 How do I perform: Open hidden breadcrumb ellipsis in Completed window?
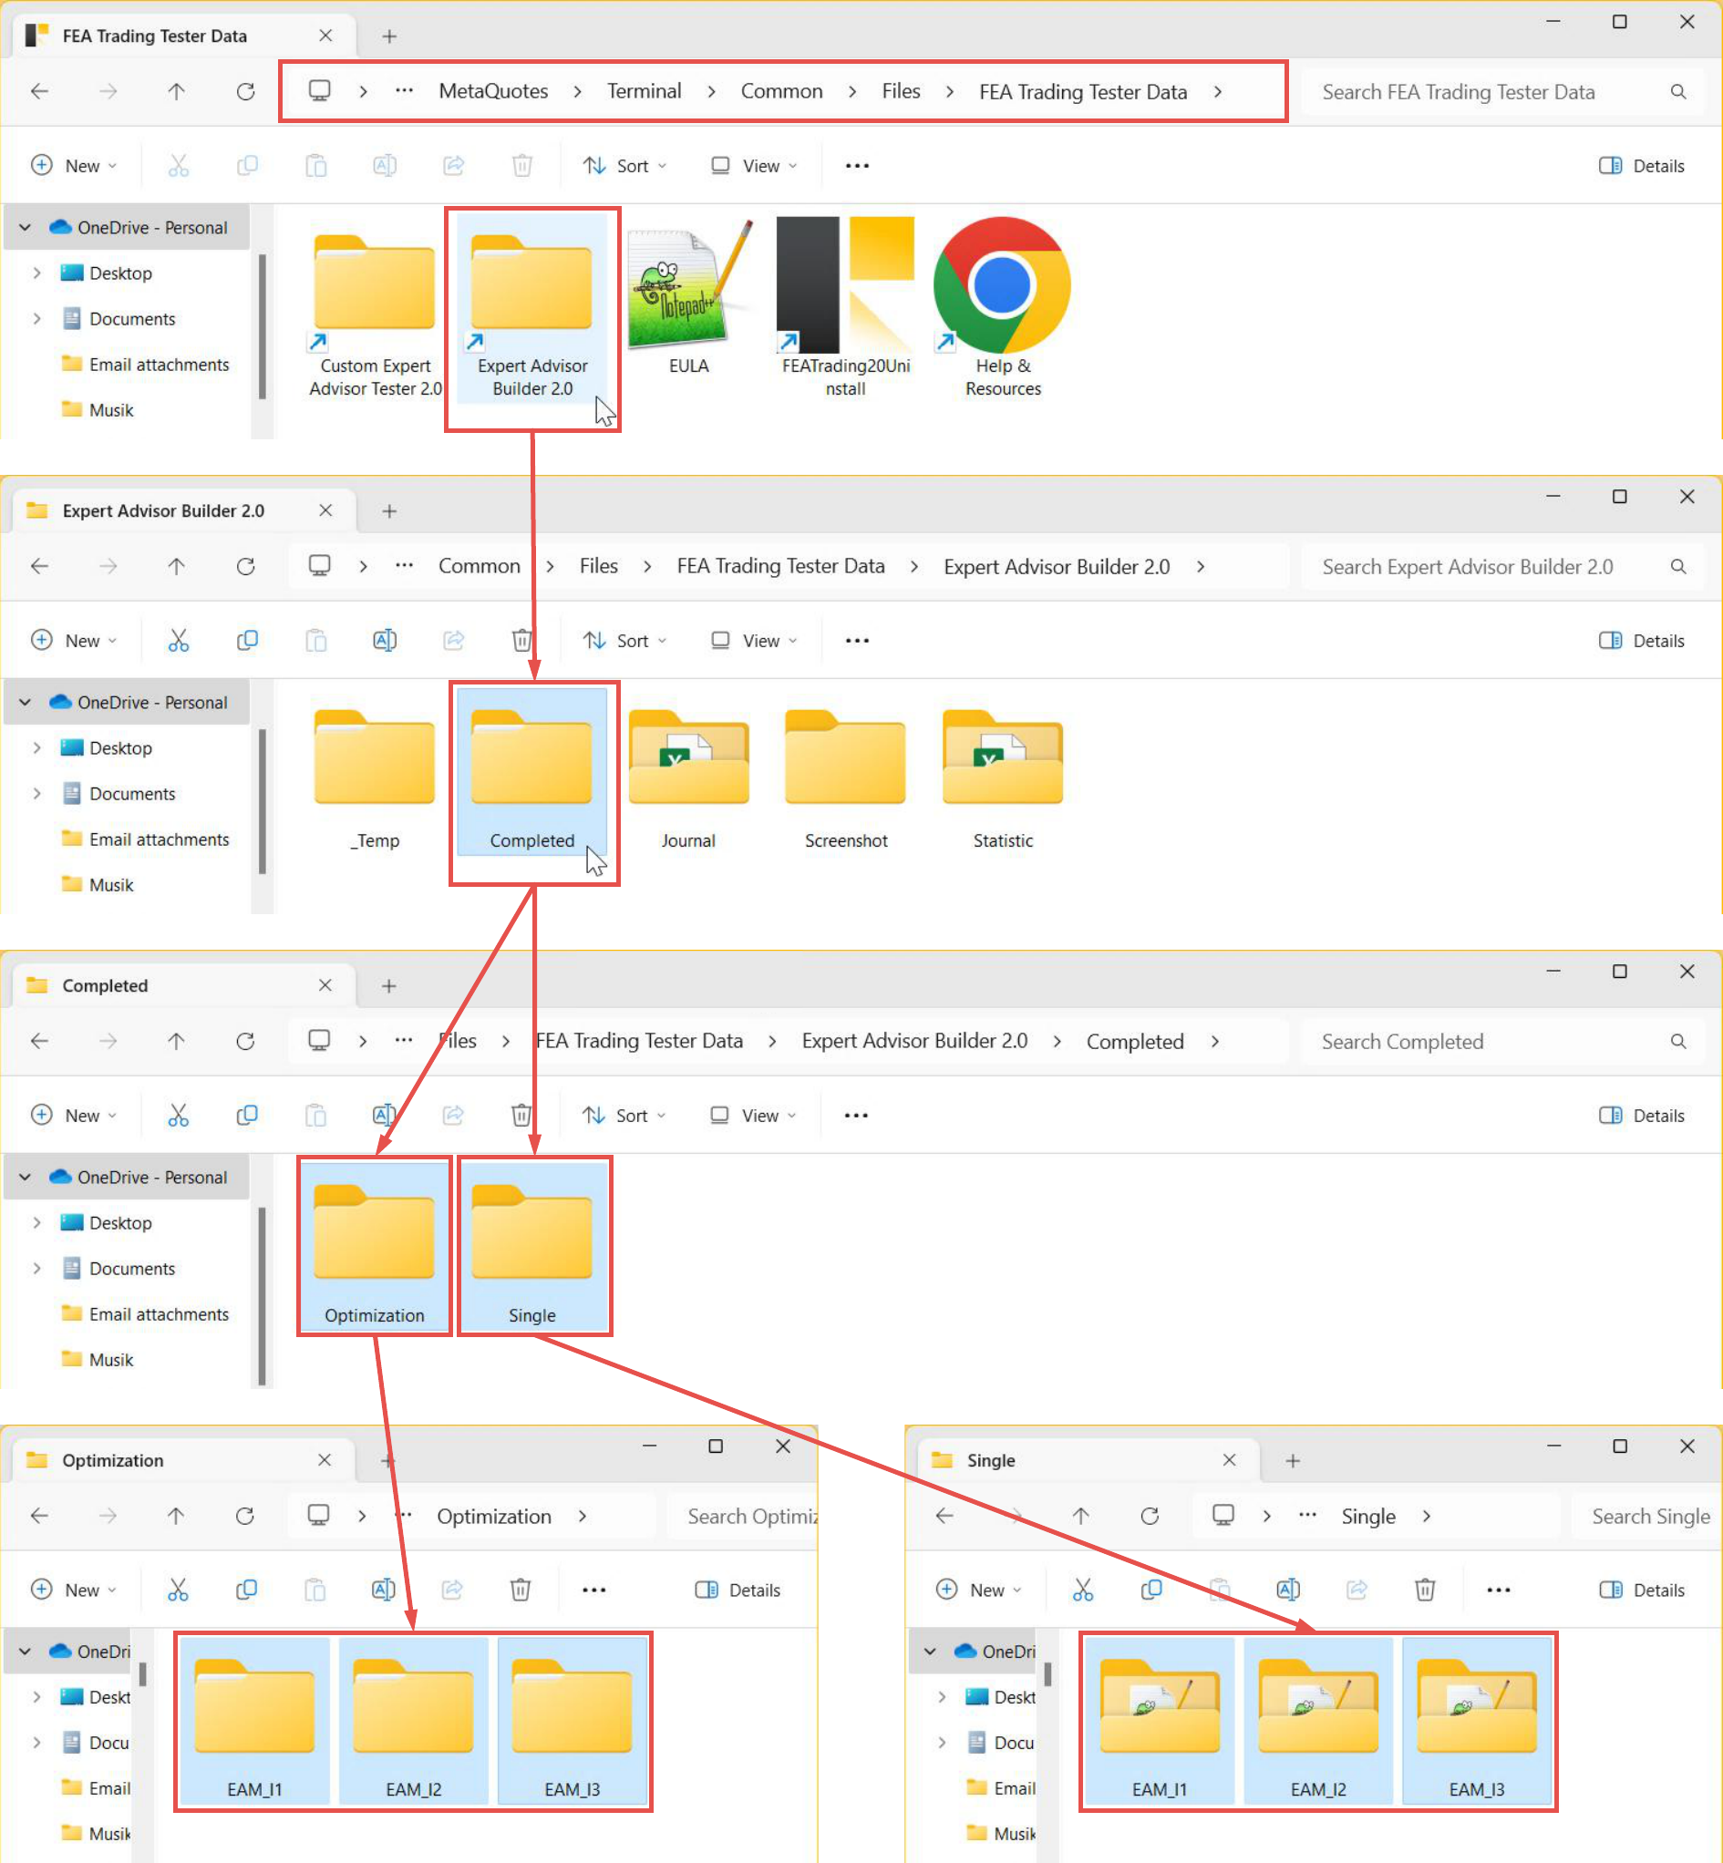(x=403, y=1041)
